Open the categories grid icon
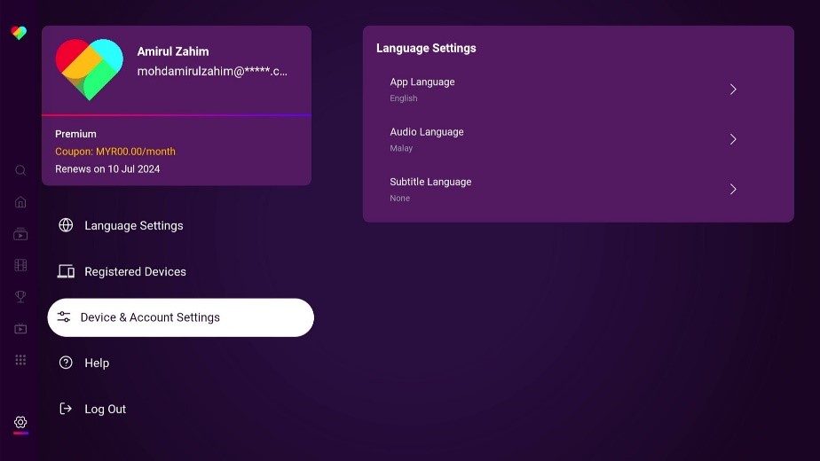The width and height of the screenshot is (820, 461). click(x=20, y=360)
